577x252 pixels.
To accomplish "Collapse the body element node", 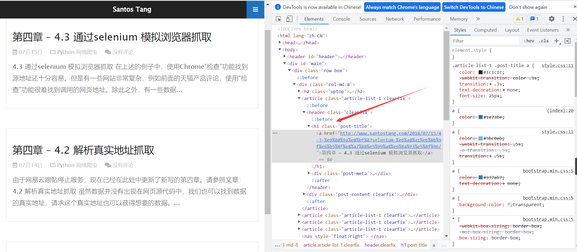I will click(280, 49).
